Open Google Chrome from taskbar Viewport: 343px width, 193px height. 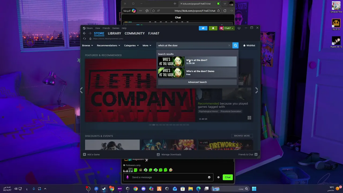[136, 189]
